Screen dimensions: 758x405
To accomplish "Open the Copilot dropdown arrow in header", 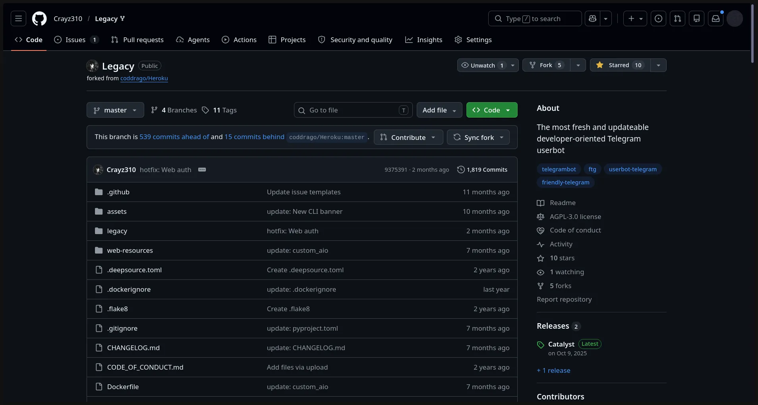I will click(605, 19).
